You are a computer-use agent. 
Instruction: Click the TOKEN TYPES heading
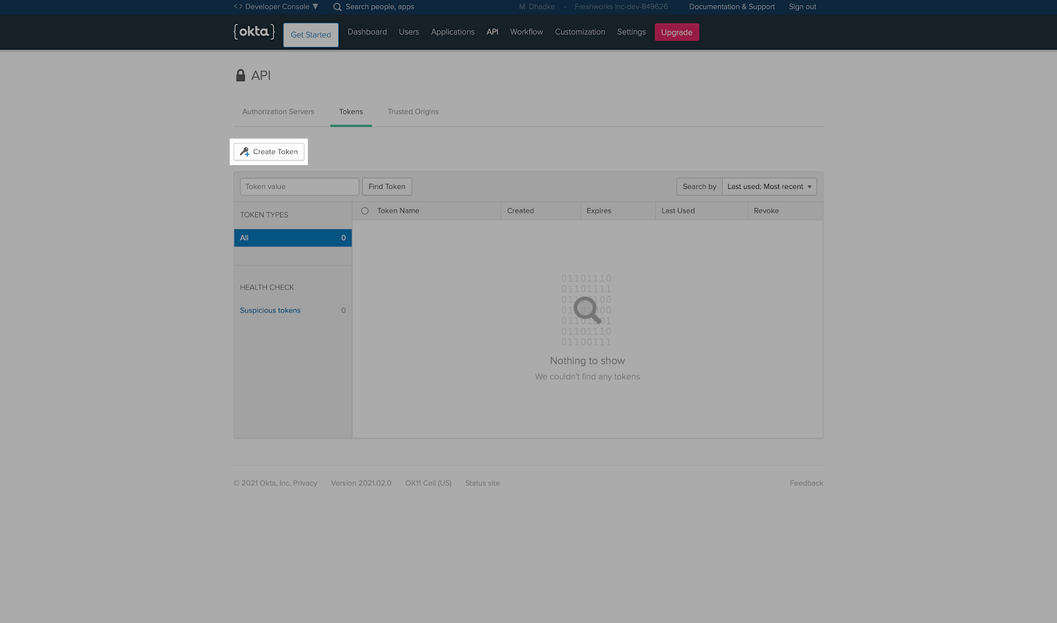[264, 215]
